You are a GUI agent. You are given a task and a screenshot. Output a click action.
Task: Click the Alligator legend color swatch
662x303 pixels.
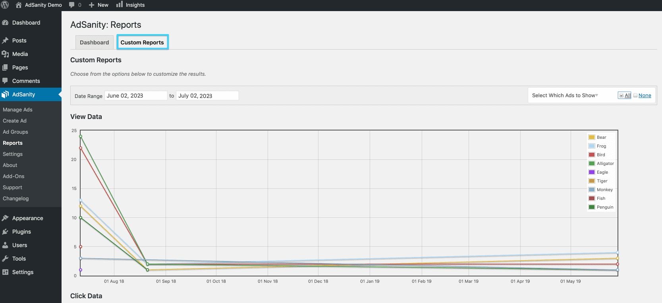pos(592,163)
